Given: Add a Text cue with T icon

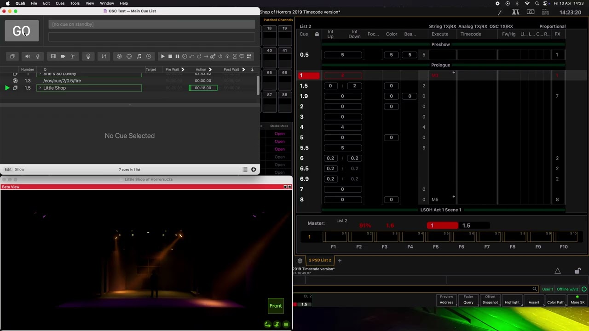Looking at the screenshot, I should (72, 57).
